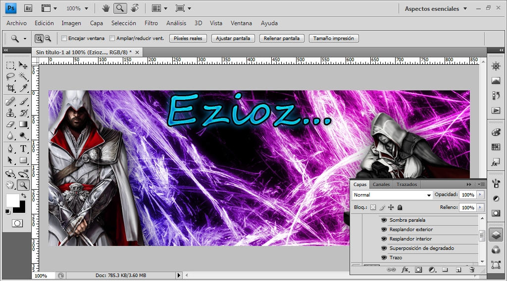The image size is (507, 281).
Task: Hide the Resplandor exterior effect
Action: click(x=384, y=229)
